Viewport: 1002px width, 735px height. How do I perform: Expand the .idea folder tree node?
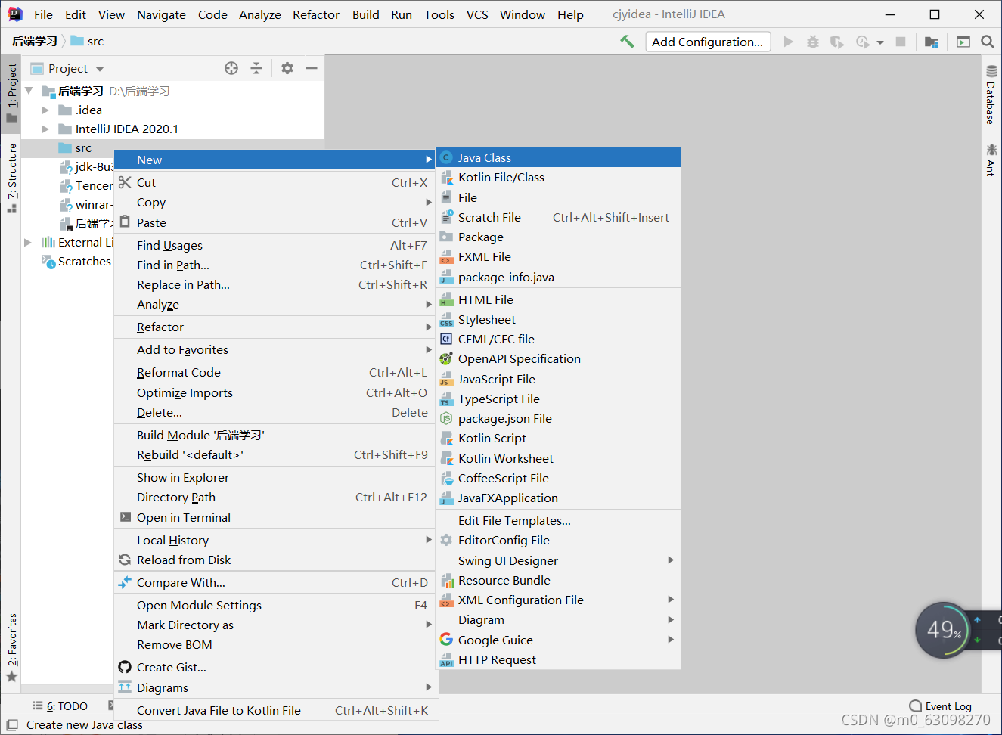point(45,110)
